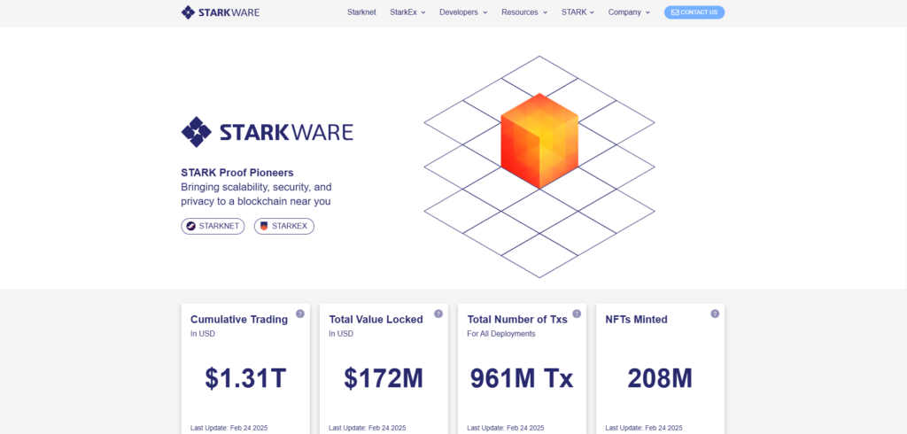Click the Cumulative Trading heading
907x434 pixels.
(x=239, y=320)
